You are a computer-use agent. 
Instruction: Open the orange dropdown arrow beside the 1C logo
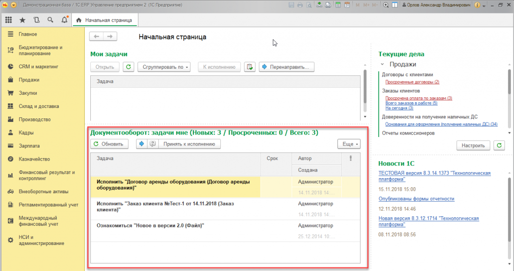point(14,5)
